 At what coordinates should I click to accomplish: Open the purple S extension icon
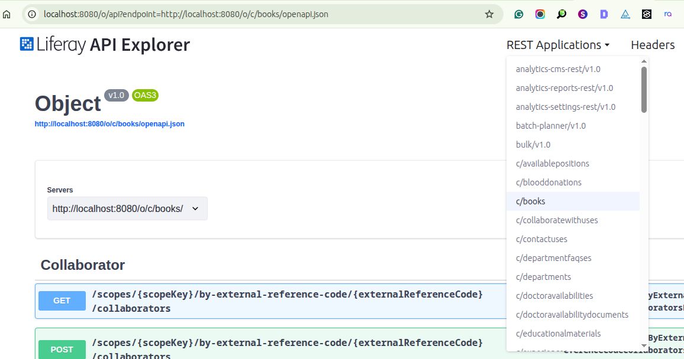tap(583, 14)
